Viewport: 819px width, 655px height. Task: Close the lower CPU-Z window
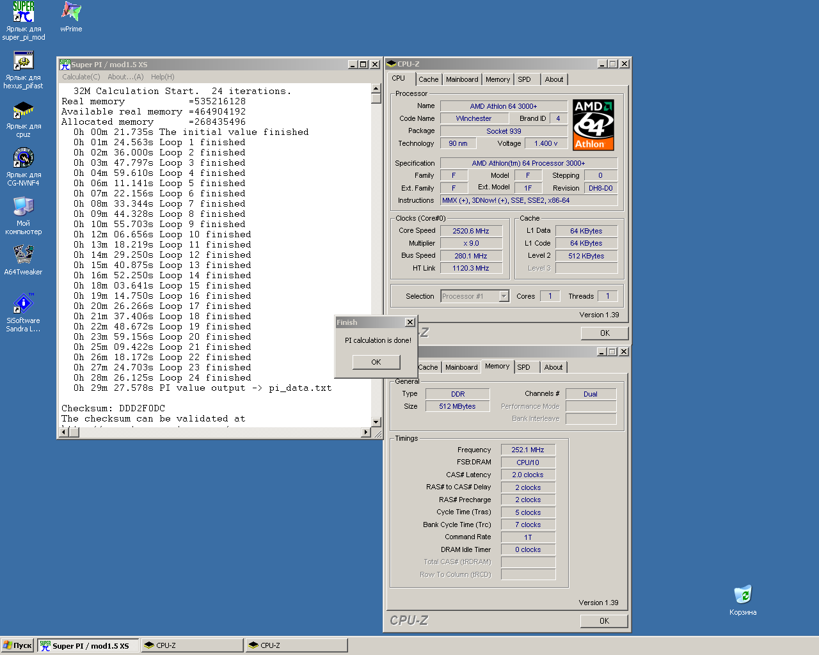click(624, 352)
